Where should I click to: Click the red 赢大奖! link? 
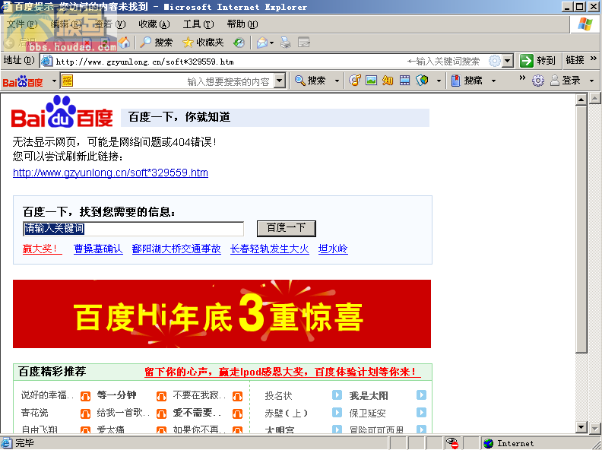pos(42,249)
